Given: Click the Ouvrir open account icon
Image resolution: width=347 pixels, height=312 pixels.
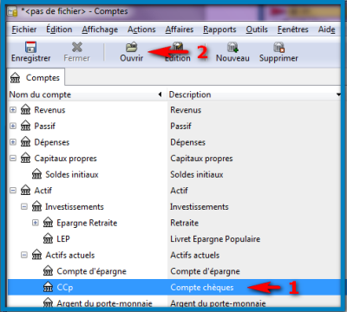Looking at the screenshot, I should [132, 47].
